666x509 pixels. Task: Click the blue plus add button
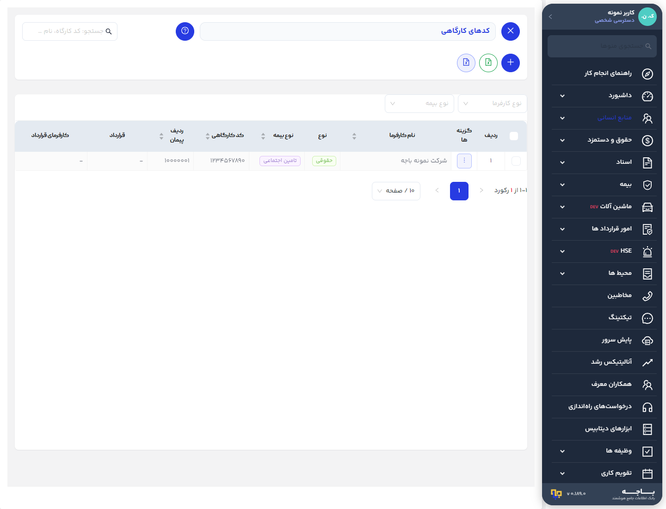click(x=511, y=63)
